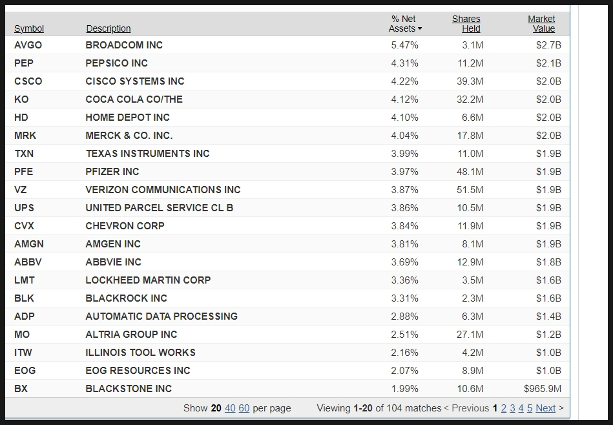613x425 pixels.
Task: Select PFIZER INC description
Action: (112, 172)
